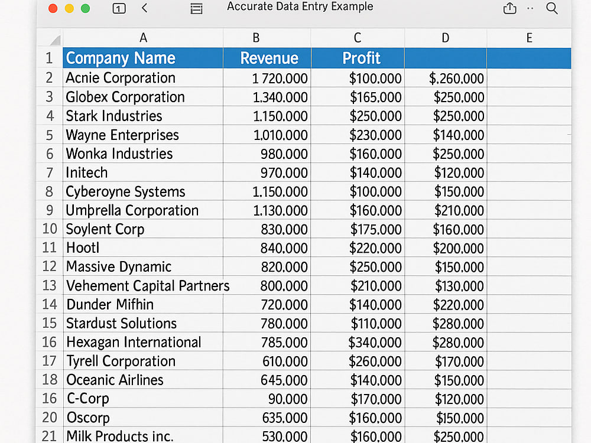This screenshot has width=591, height=443.
Task: Click the Revenue header cell
Action: 267,58
